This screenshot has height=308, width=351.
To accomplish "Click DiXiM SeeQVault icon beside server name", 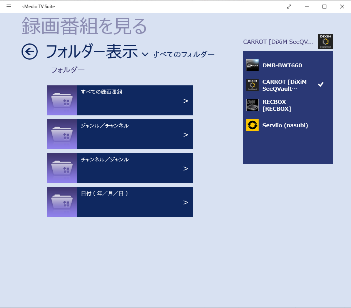I will [x=325, y=42].
